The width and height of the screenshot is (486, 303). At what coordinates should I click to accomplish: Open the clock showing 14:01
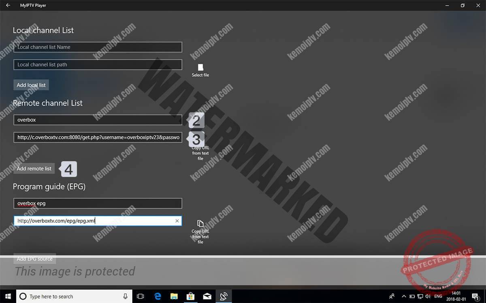click(x=456, y=296)
